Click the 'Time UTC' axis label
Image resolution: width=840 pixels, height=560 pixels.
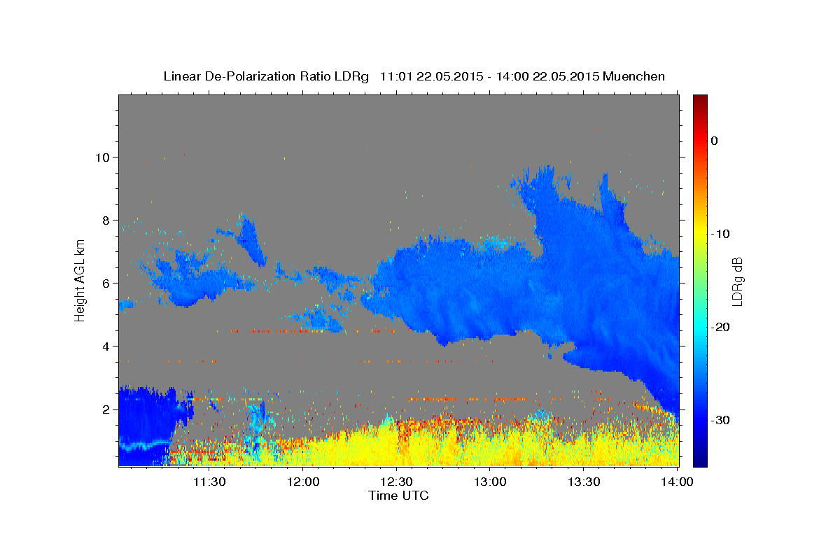pyautogui.click(x=398, y=496)
